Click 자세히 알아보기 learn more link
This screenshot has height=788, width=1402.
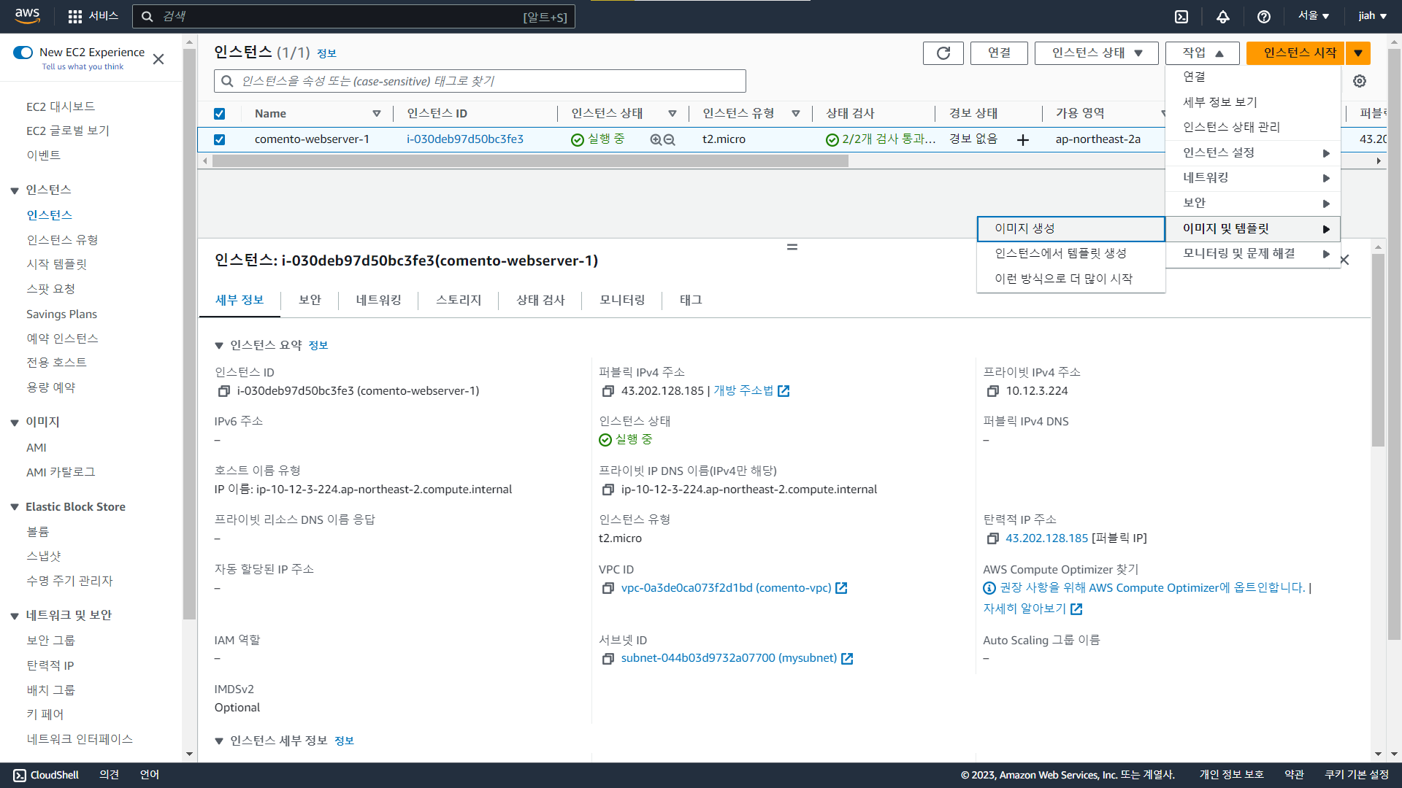[1024, 609]
